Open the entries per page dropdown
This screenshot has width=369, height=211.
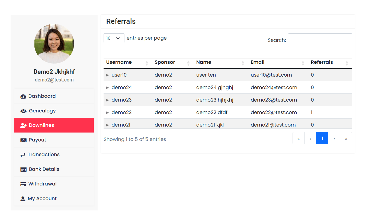pyautogui.click(x=114, y=38)
